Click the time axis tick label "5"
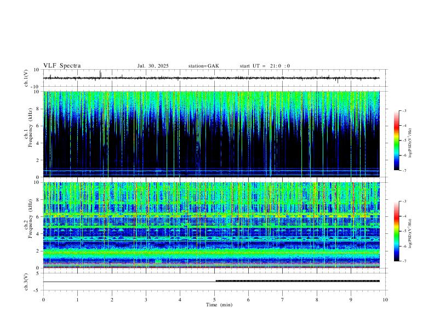This screenshot has width=434, height=336. tap(214, 300)
